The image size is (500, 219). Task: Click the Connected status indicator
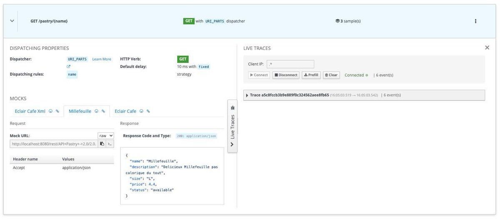[356, 75]
